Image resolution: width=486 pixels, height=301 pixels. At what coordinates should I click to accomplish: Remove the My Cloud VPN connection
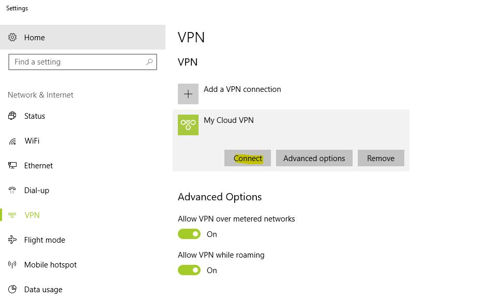381,158
